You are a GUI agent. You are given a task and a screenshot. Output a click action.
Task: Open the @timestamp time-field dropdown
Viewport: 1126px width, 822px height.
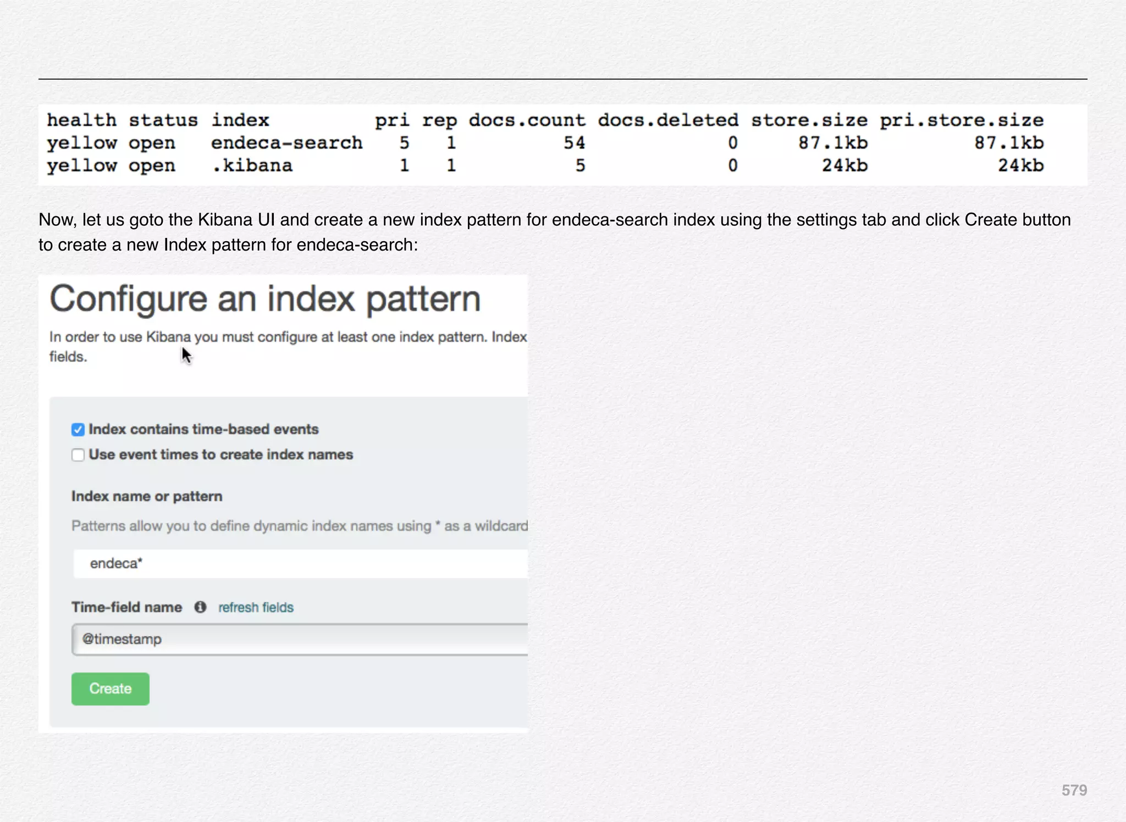click(x=300, y=639)
